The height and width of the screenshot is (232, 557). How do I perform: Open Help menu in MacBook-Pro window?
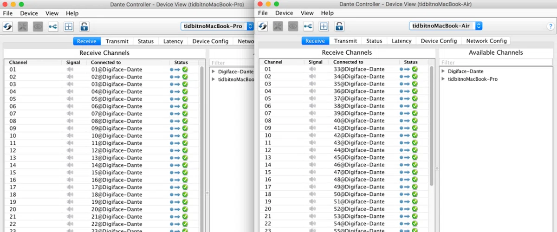click(x=72, y=13)
